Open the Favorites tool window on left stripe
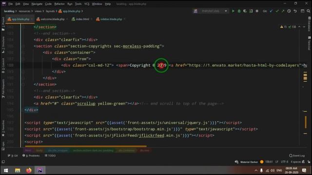Viewport: 312px width, 175px height. click(3, 128)
